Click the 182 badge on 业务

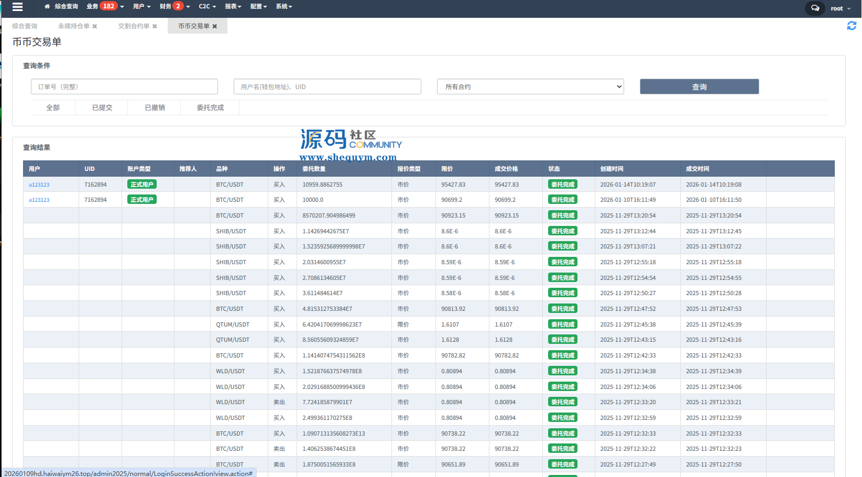pos(108,6)
